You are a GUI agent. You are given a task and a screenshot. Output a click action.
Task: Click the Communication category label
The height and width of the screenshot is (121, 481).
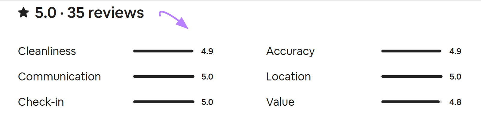pyautogui.click(x=59, y=77)
